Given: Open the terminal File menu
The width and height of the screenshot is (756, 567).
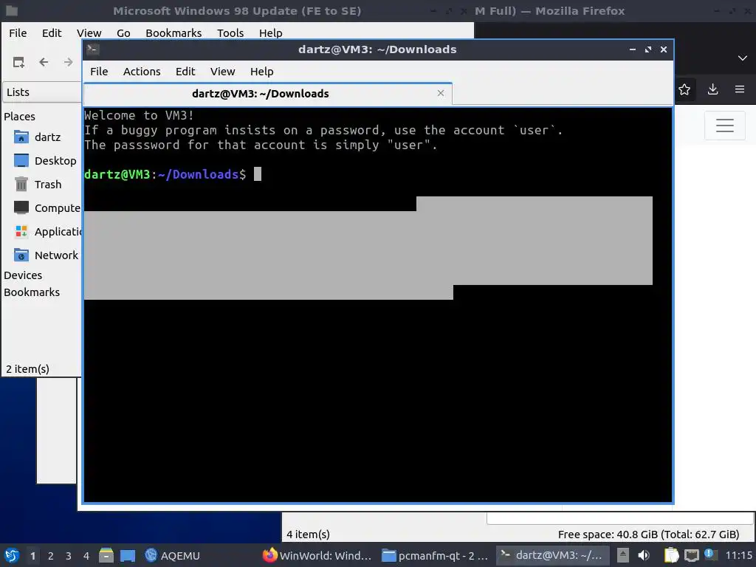Looking at the screenshot, I should click(99, 72).
